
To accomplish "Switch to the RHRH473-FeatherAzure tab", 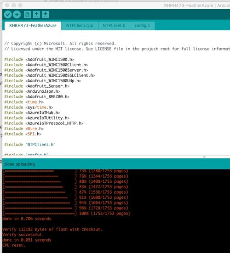I will pos(33,26).
